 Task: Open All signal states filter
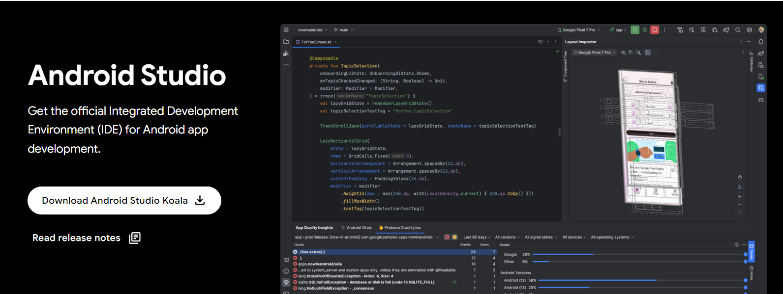click(541, 237)
